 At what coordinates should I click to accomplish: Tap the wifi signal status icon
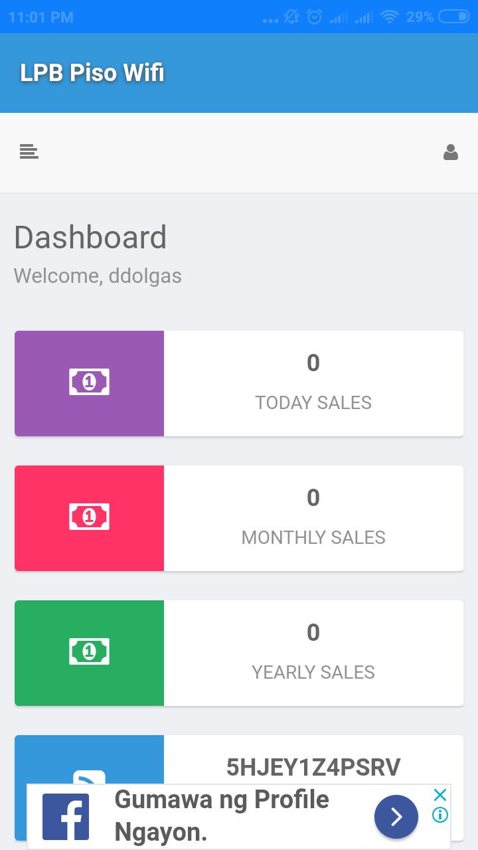(390, 17)
